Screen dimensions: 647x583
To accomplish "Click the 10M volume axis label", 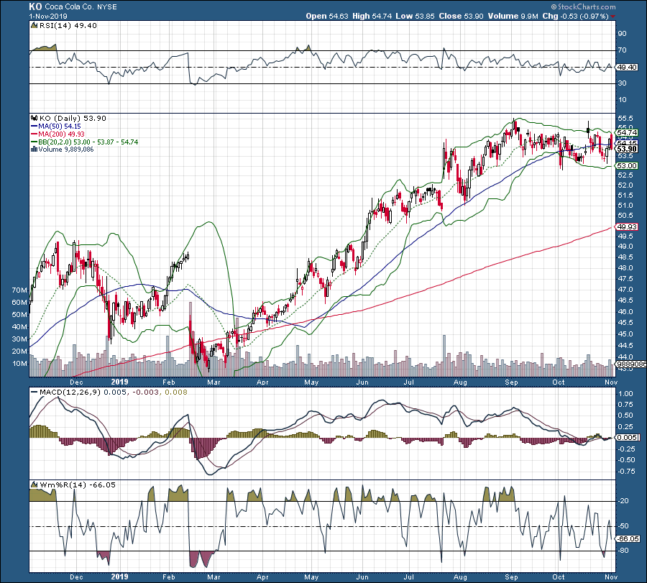I will (20, 364).
